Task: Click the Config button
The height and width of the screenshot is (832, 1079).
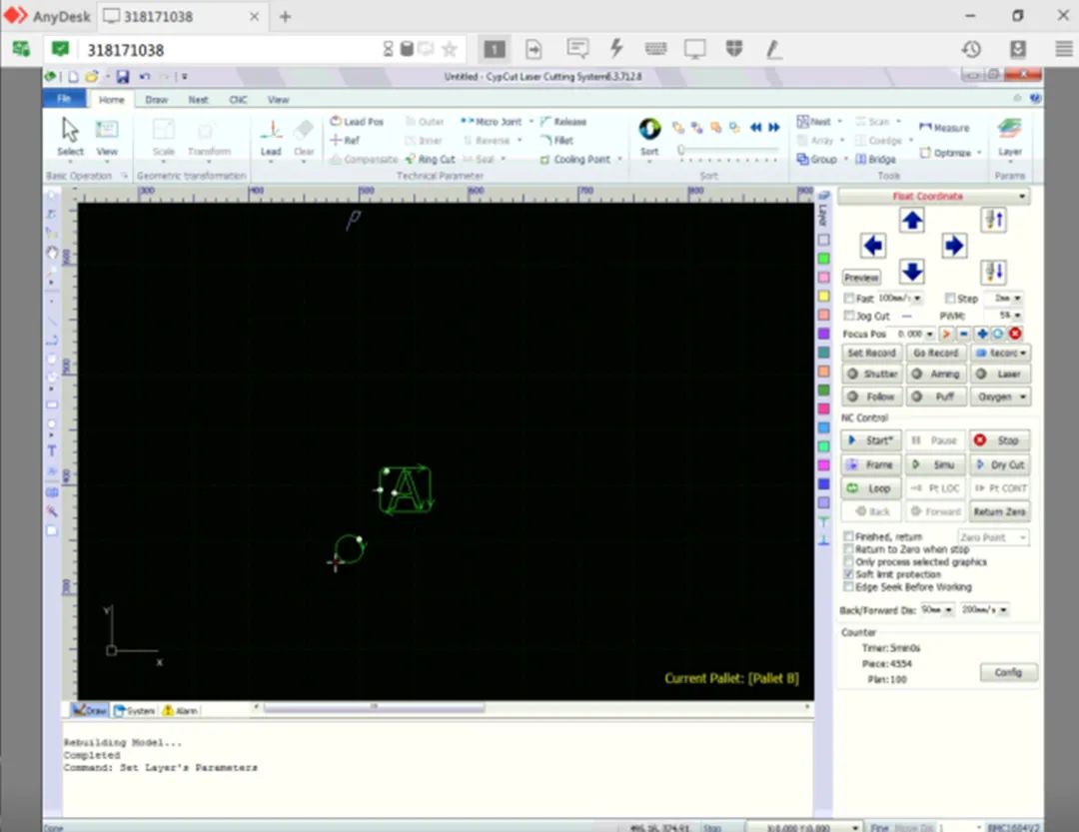Action: tap(1008, 672)
